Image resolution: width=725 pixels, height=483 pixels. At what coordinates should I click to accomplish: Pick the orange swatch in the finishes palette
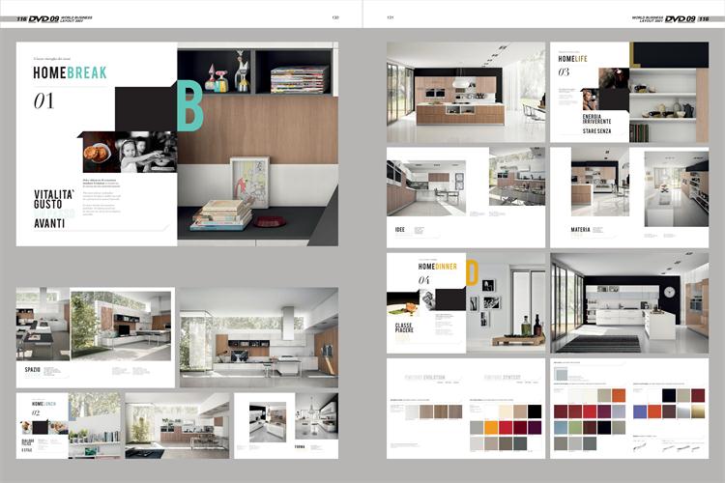pyautogui.click(x=491, y=427)
